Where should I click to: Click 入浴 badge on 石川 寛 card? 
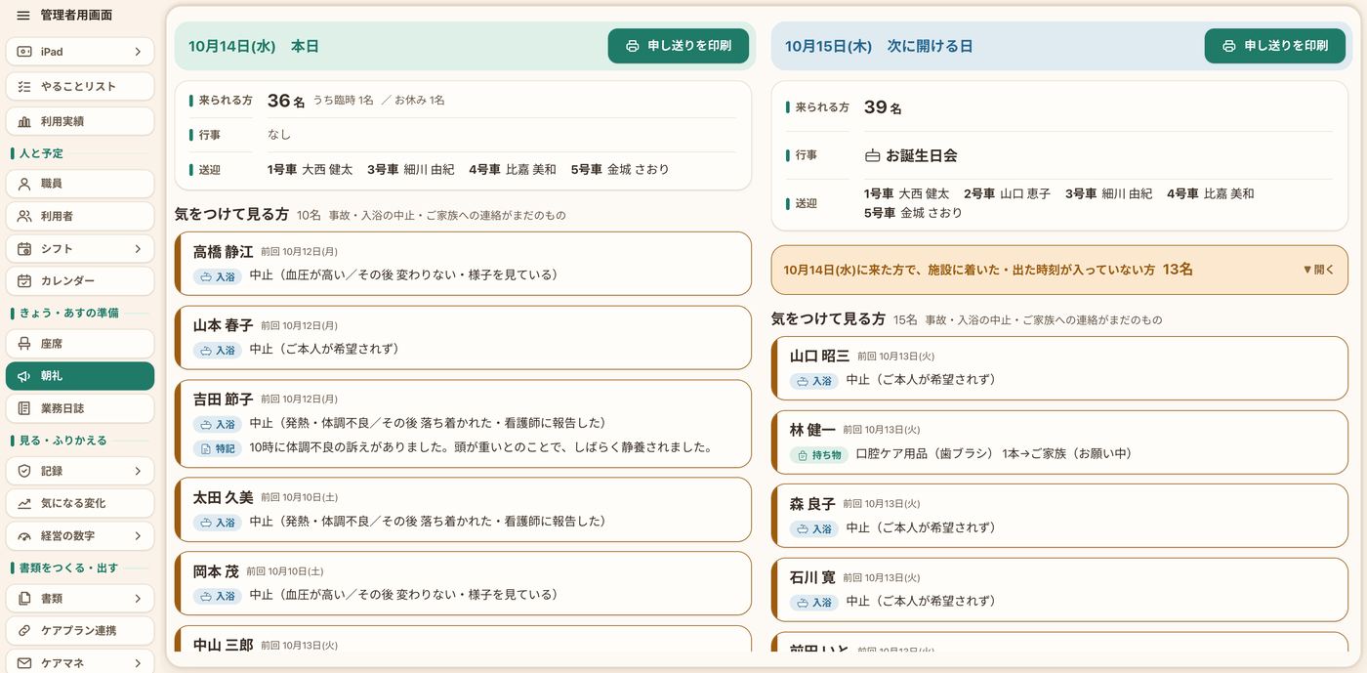coord(814,602)
